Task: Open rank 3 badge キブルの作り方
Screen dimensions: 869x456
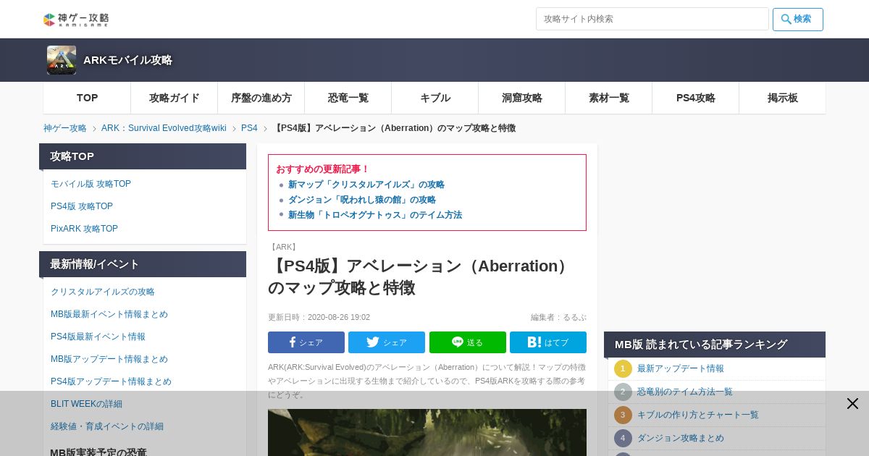Action: [x=623, y=415]
